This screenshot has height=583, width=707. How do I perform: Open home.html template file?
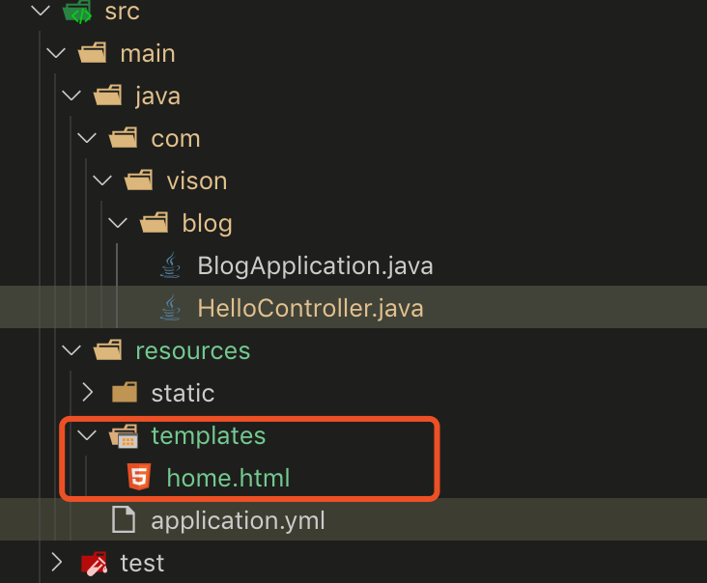[228, 477]
